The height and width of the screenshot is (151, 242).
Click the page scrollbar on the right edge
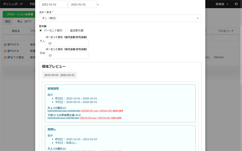[241, 55]
